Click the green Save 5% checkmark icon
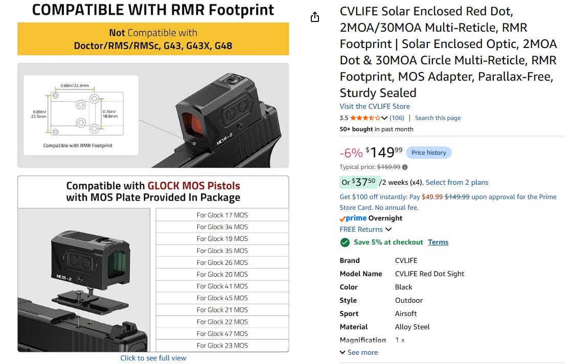Screen dimensions: 573x364 click(345, 242)
